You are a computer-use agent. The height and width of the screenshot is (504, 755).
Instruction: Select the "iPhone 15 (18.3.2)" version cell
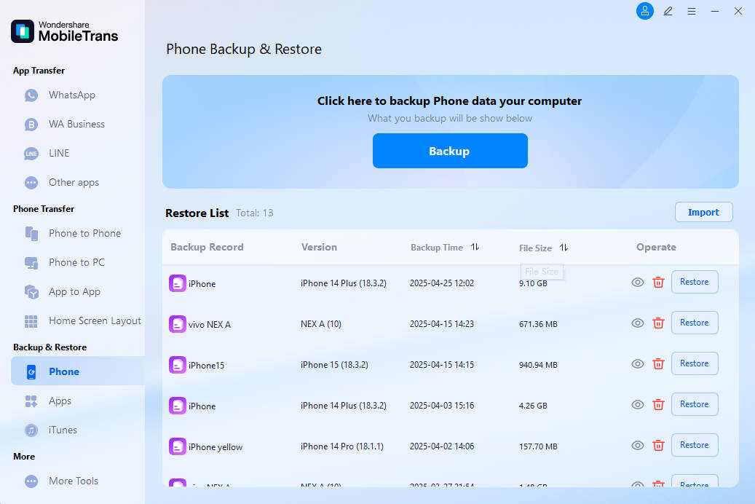pyautogui.click(x=334, y=365)
